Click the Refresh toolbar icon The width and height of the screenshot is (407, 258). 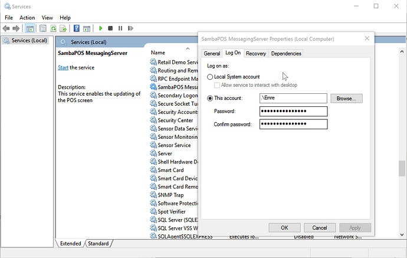54,28
